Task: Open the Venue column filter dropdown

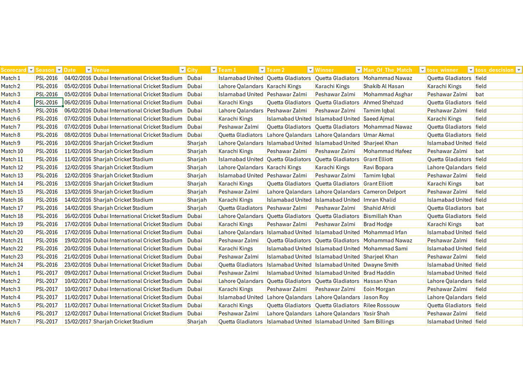Action: [x=182, y=70]
